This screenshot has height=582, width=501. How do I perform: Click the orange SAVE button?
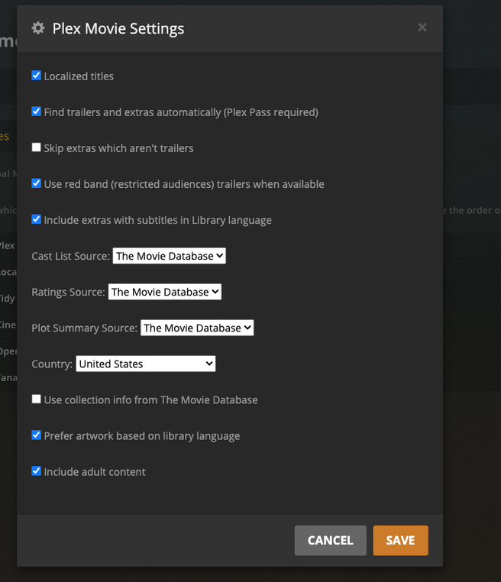[x=400, y=541]
